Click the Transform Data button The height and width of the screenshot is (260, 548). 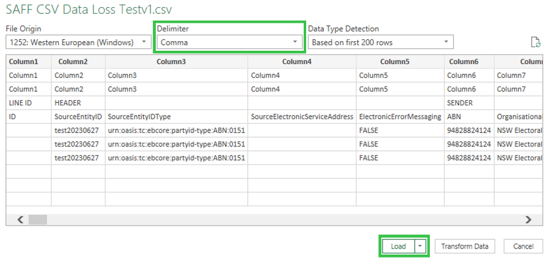(x=465, y=246)
